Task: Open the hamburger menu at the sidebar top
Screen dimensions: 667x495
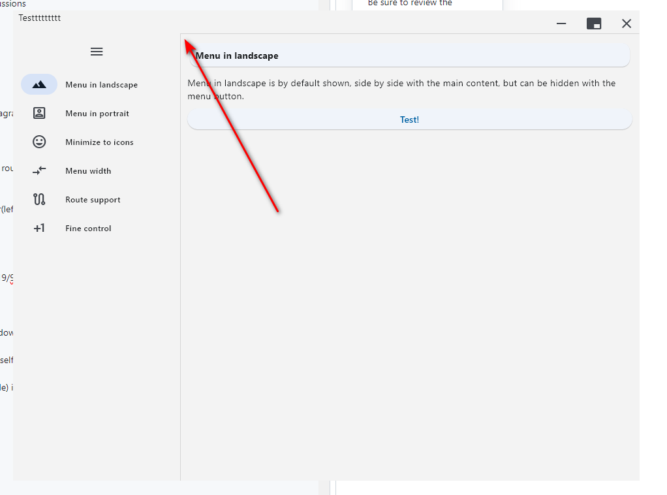Action: click(96, 51)
